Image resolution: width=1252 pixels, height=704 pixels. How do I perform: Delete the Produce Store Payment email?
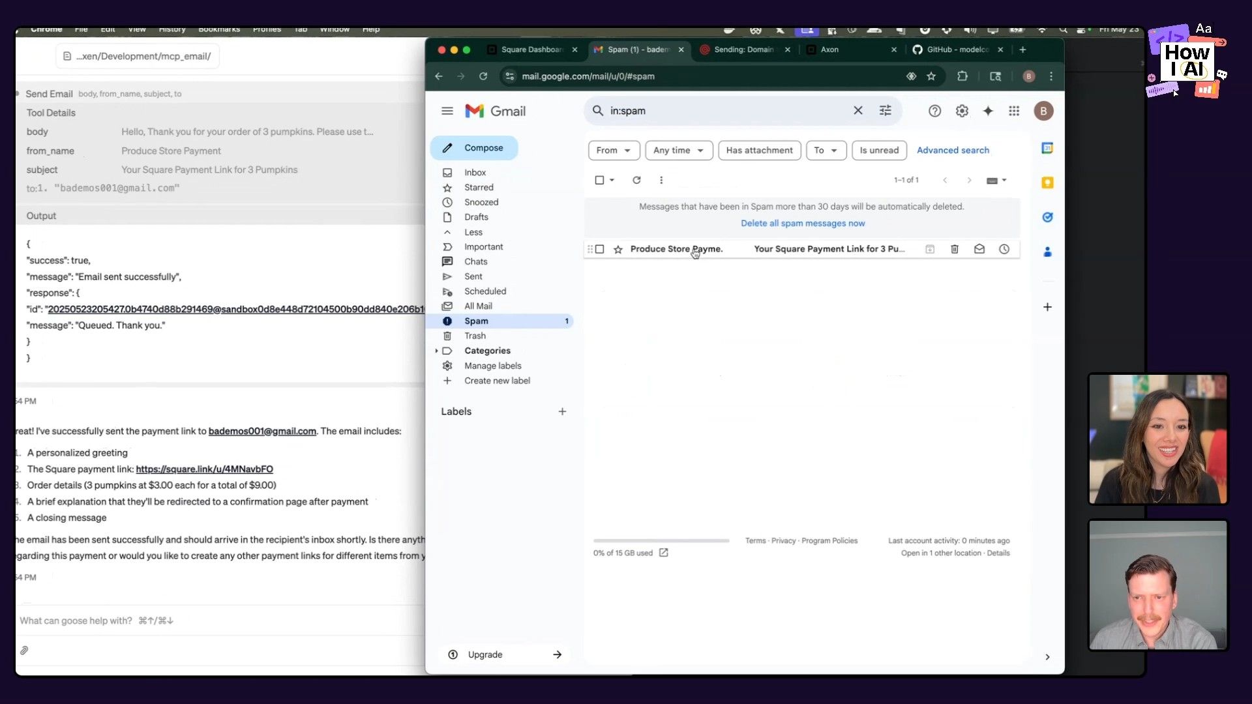click(x=955, y=249)
